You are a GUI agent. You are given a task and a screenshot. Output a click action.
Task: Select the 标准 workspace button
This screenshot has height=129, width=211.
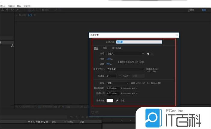click(x=204, y=10)
